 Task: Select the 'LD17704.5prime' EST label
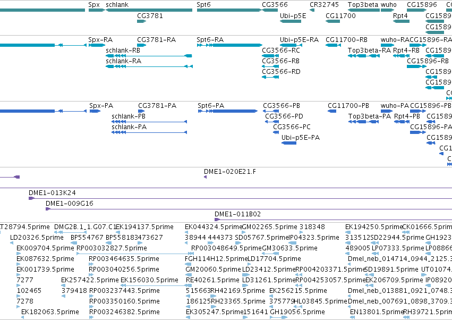tap(274, 259)
